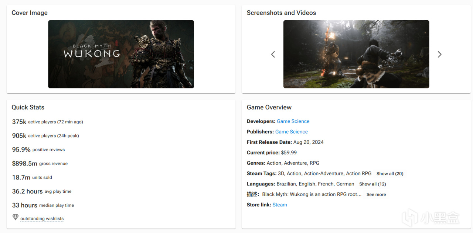473x233 pixels.
Task: Open the Game Science developer link
Action: click(x=293, y=121)
